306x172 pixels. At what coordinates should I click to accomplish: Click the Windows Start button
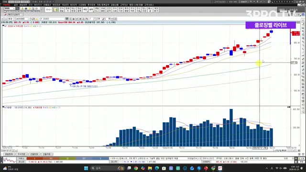[x=86, y=168]
